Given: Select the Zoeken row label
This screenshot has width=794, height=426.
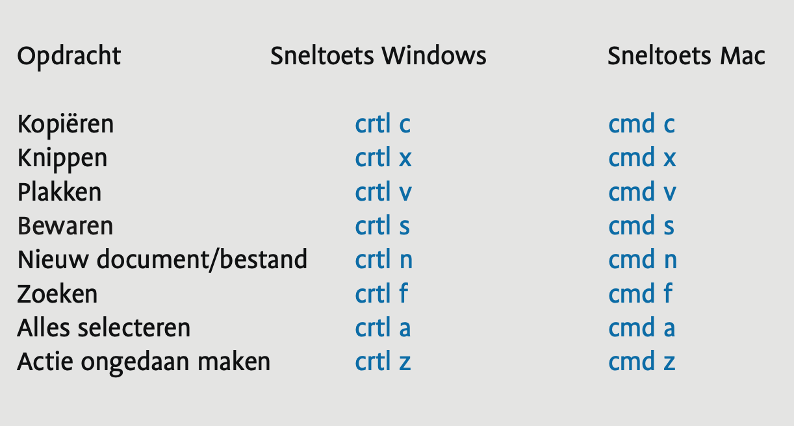Looking at the screenshot, I should [x=58, y=294].
